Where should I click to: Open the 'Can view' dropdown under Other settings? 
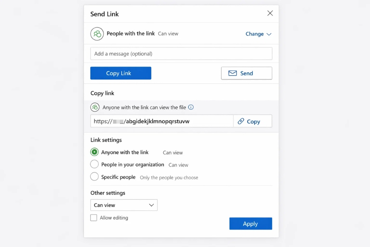[123, 205]
